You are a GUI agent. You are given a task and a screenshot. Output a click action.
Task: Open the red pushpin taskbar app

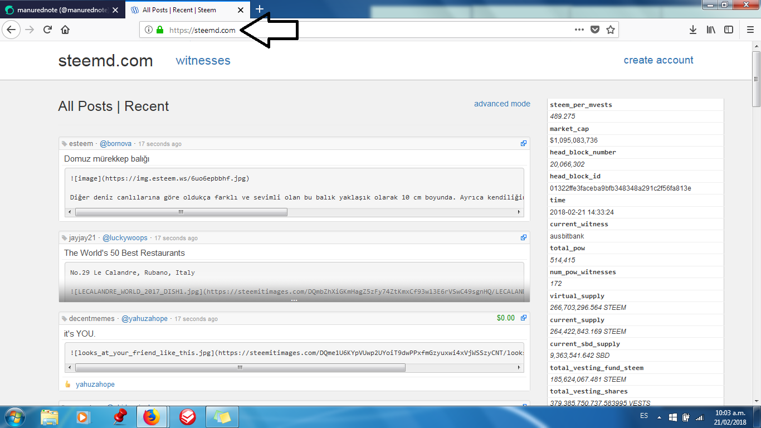point(120,417)
